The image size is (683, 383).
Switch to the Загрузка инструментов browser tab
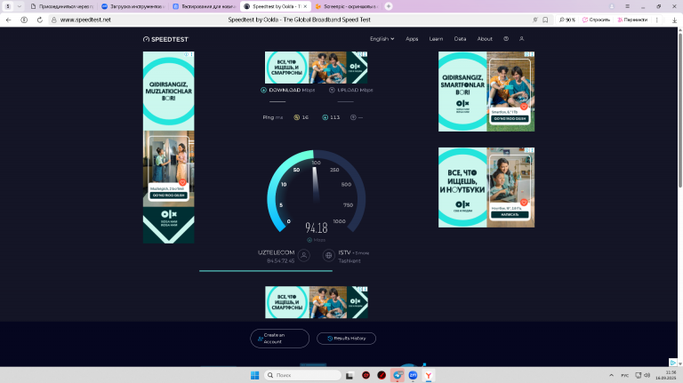pos(133,6)
